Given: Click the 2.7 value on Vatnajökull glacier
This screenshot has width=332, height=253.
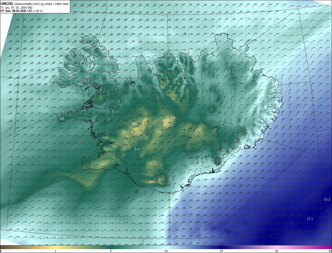Looking at the screenshot, I should coord(198,130).
